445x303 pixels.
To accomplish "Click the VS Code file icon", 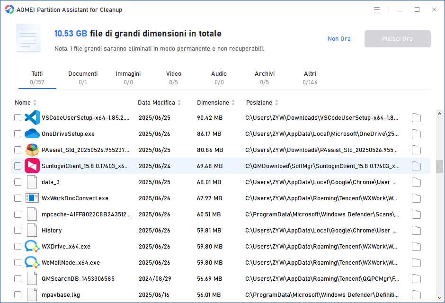I will tap(32, 117).
